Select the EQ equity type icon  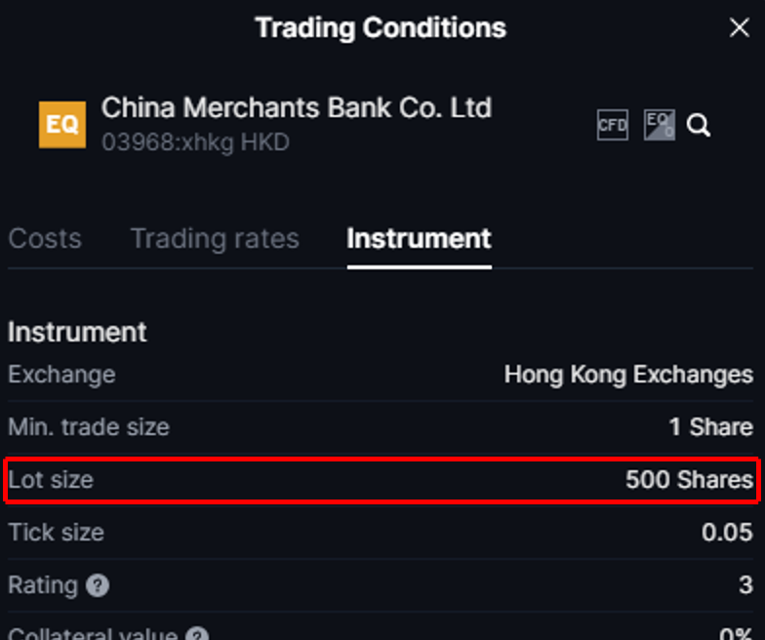click(660, 125)
